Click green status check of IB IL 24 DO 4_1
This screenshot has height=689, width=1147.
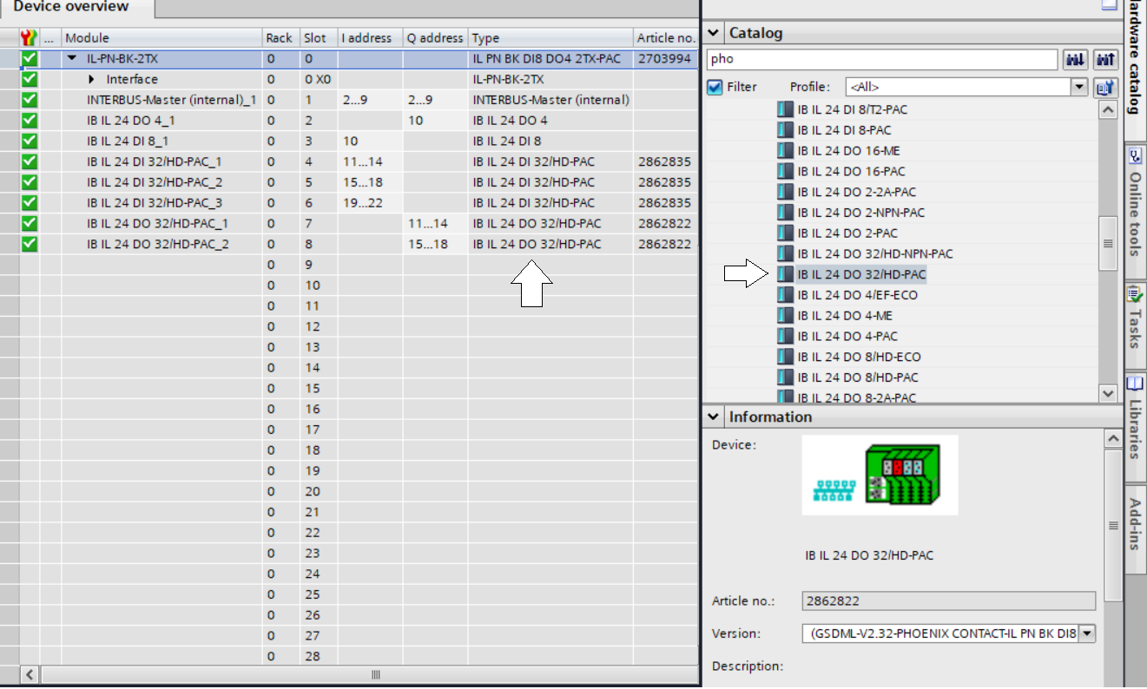(x=30, y=120)
